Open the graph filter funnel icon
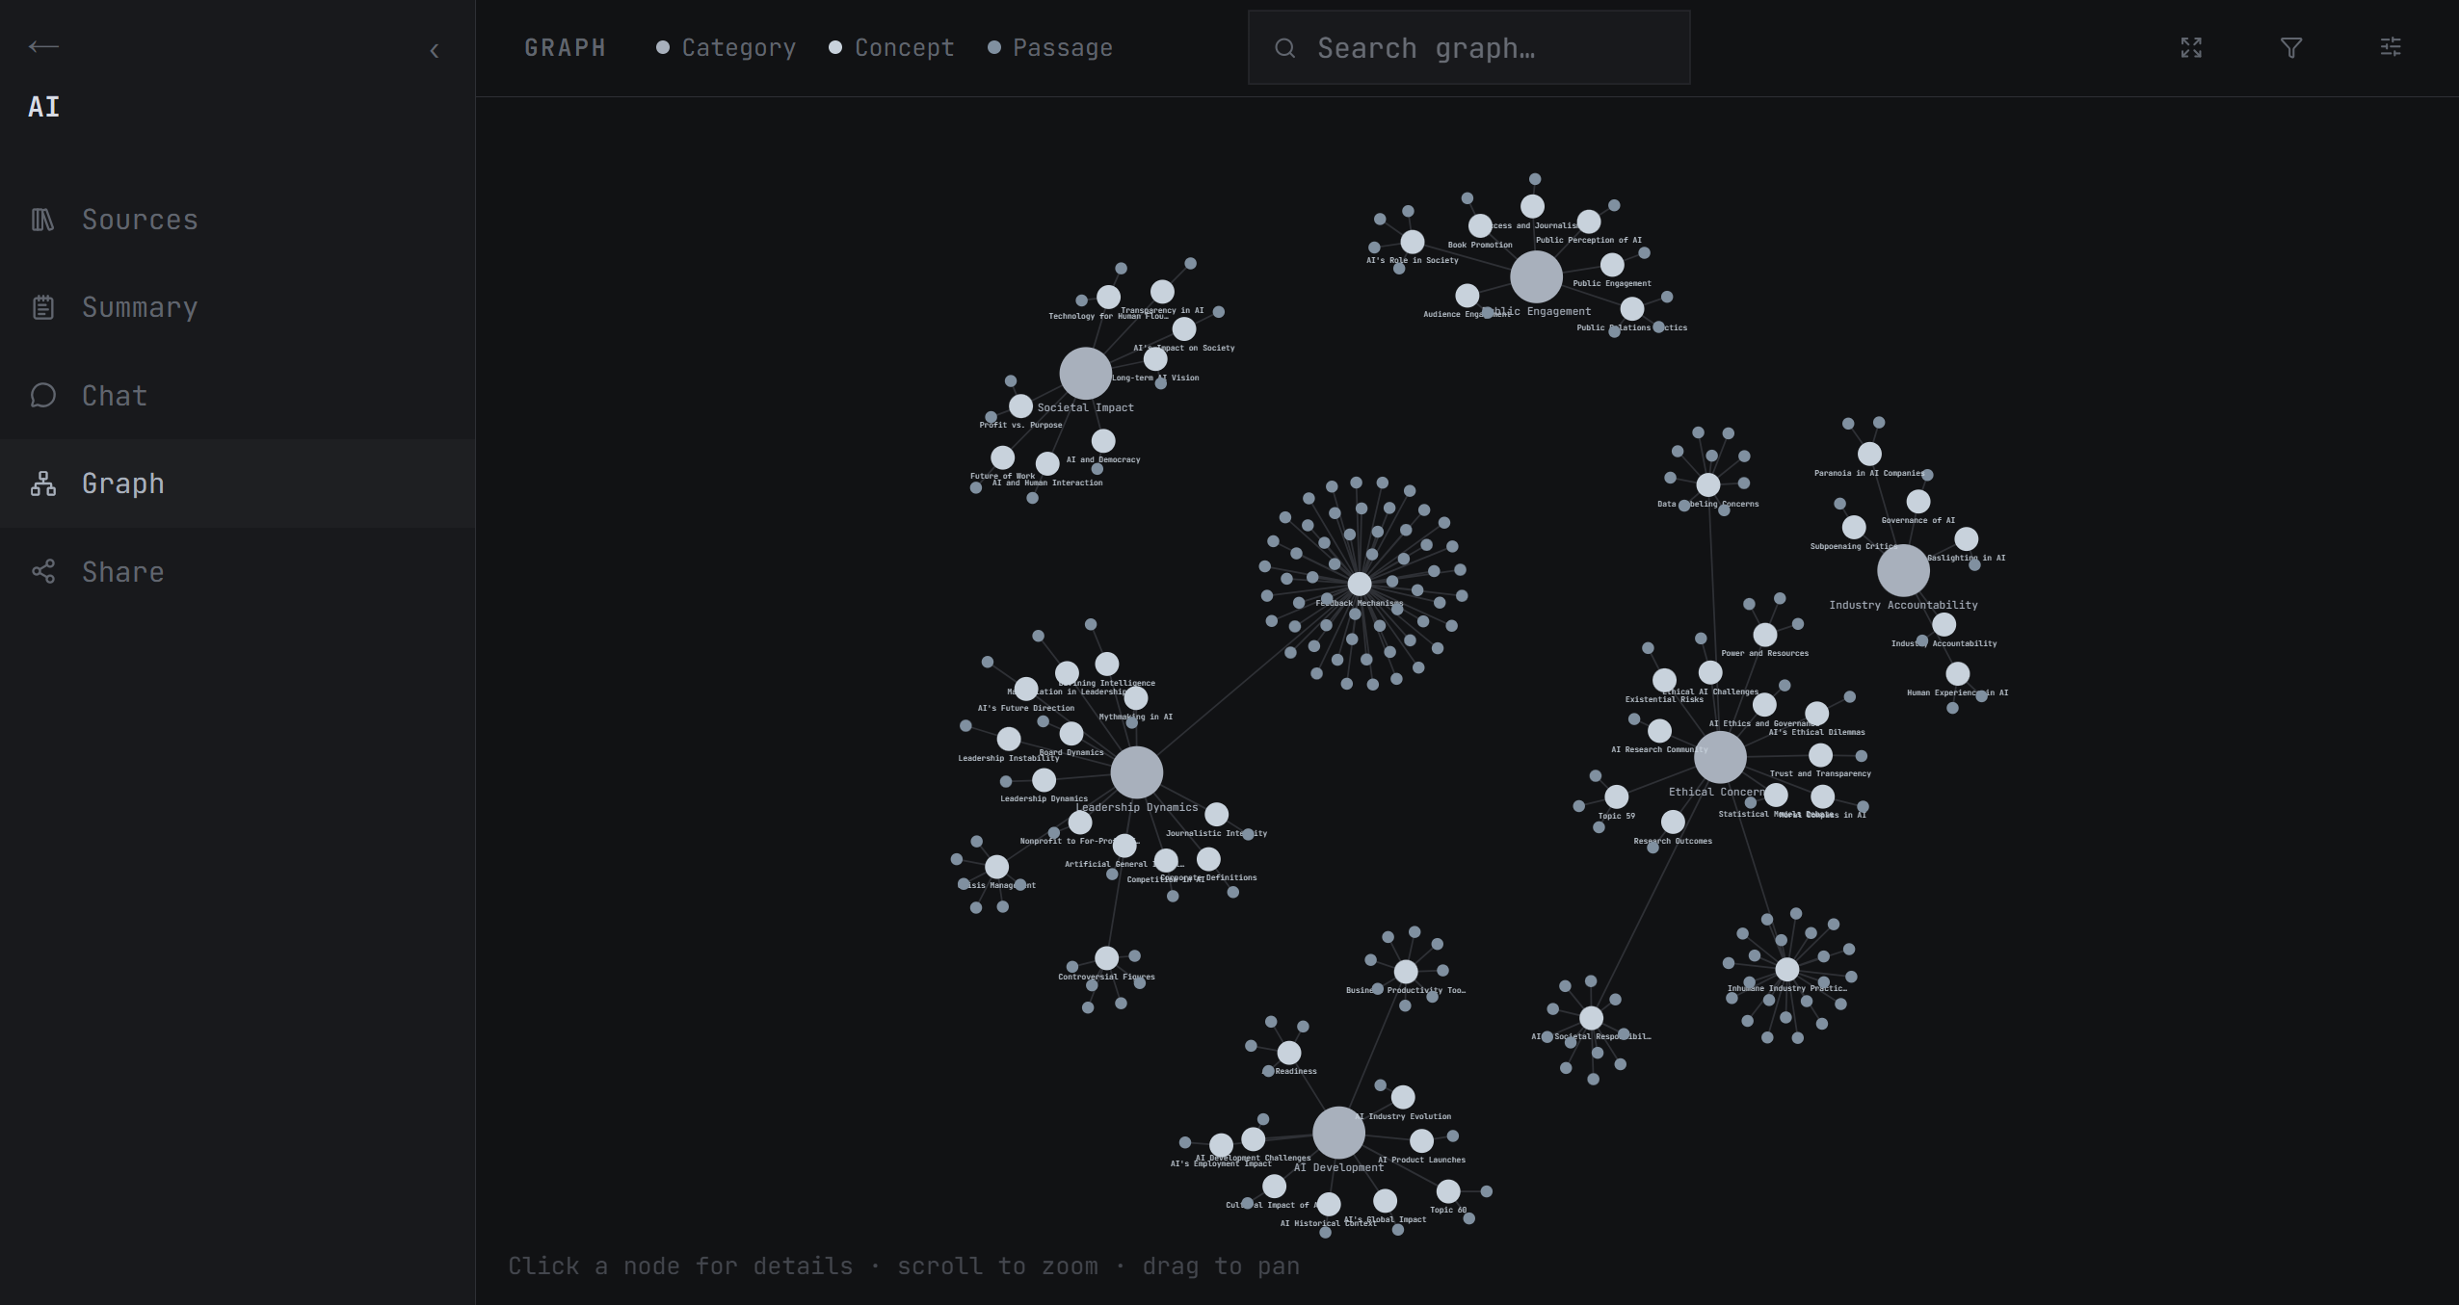 coord(2291,47)
